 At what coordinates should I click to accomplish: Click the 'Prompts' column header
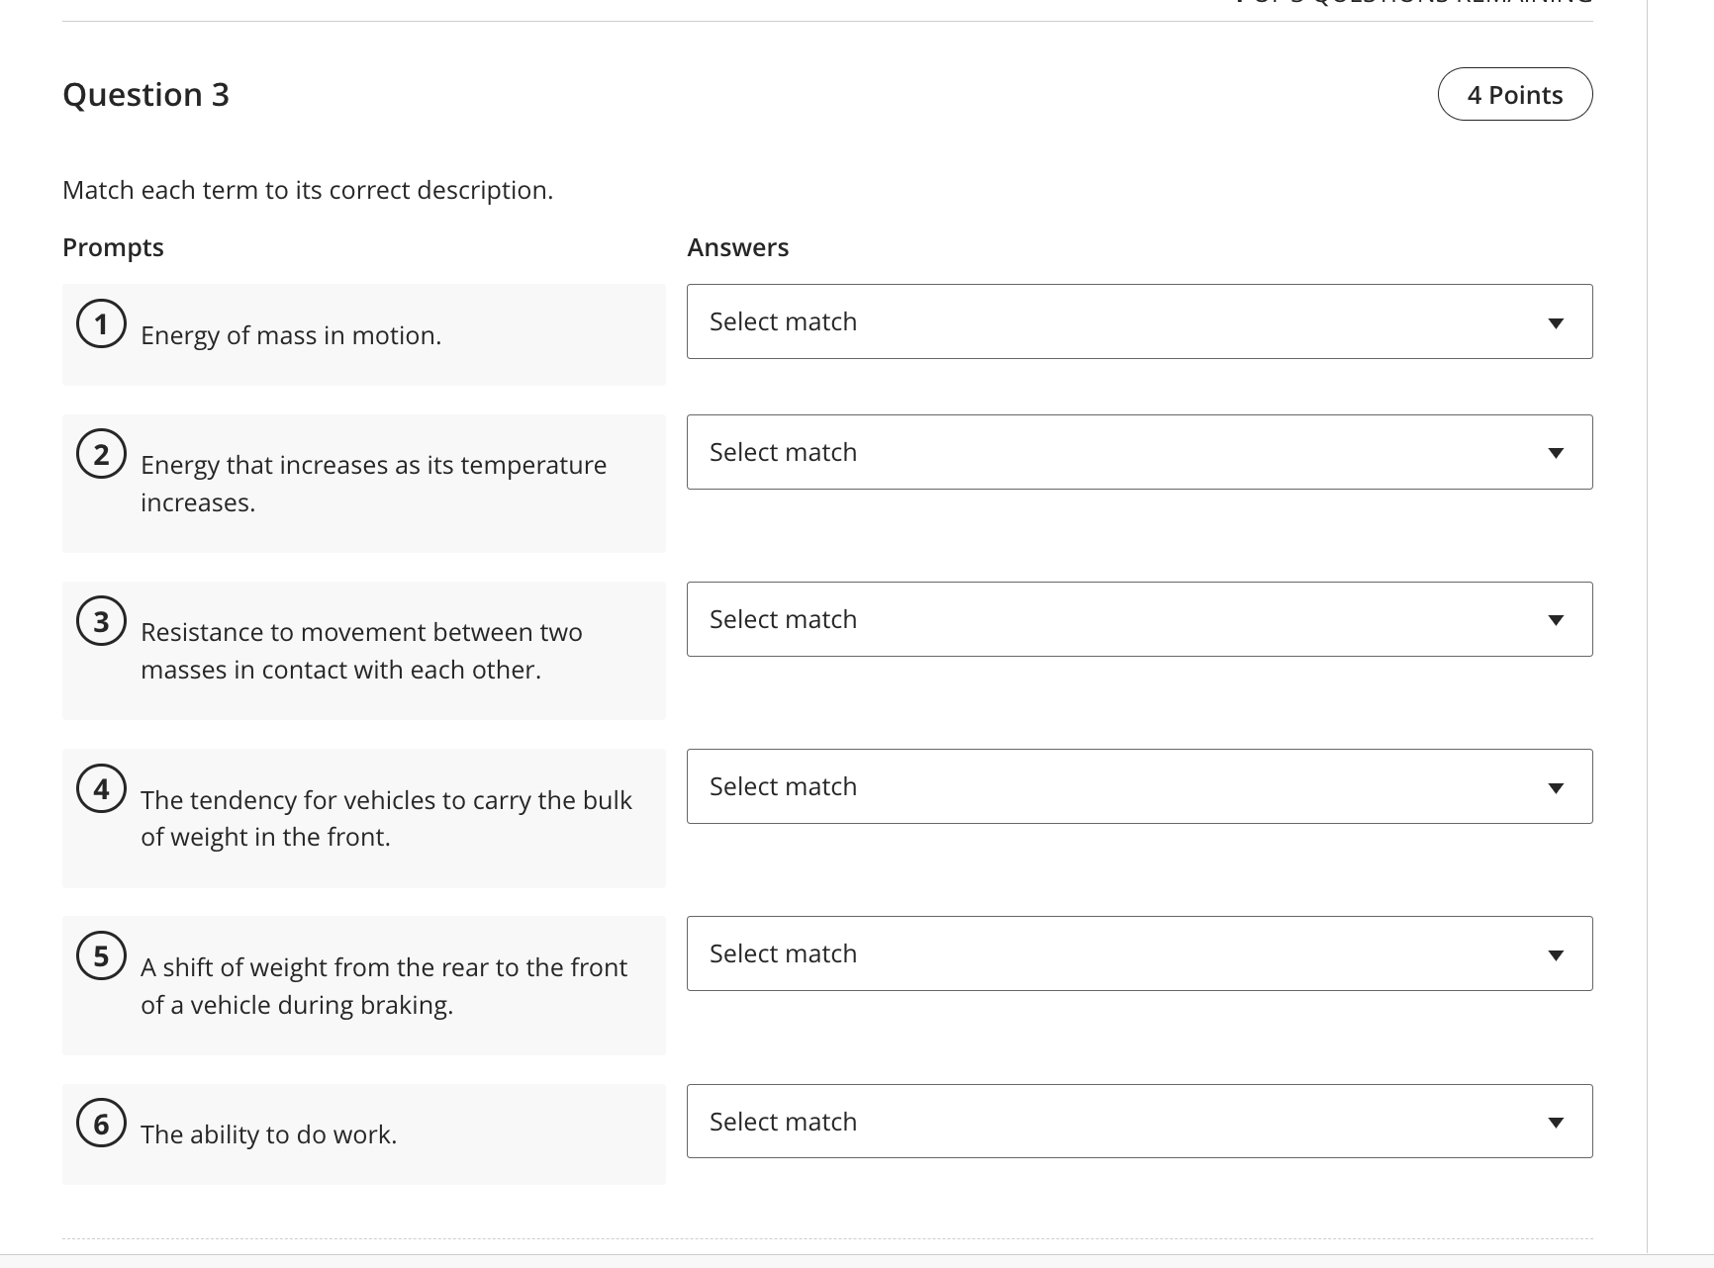113,247
